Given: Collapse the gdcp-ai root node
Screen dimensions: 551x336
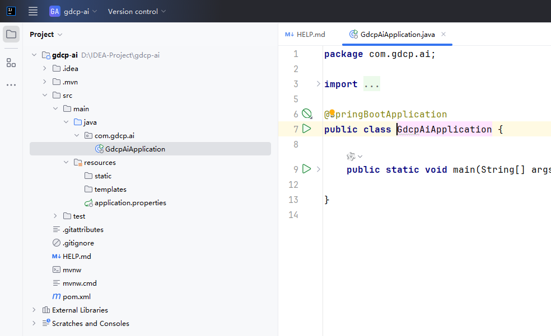Looking at the screenshot, I should (34, 55).
